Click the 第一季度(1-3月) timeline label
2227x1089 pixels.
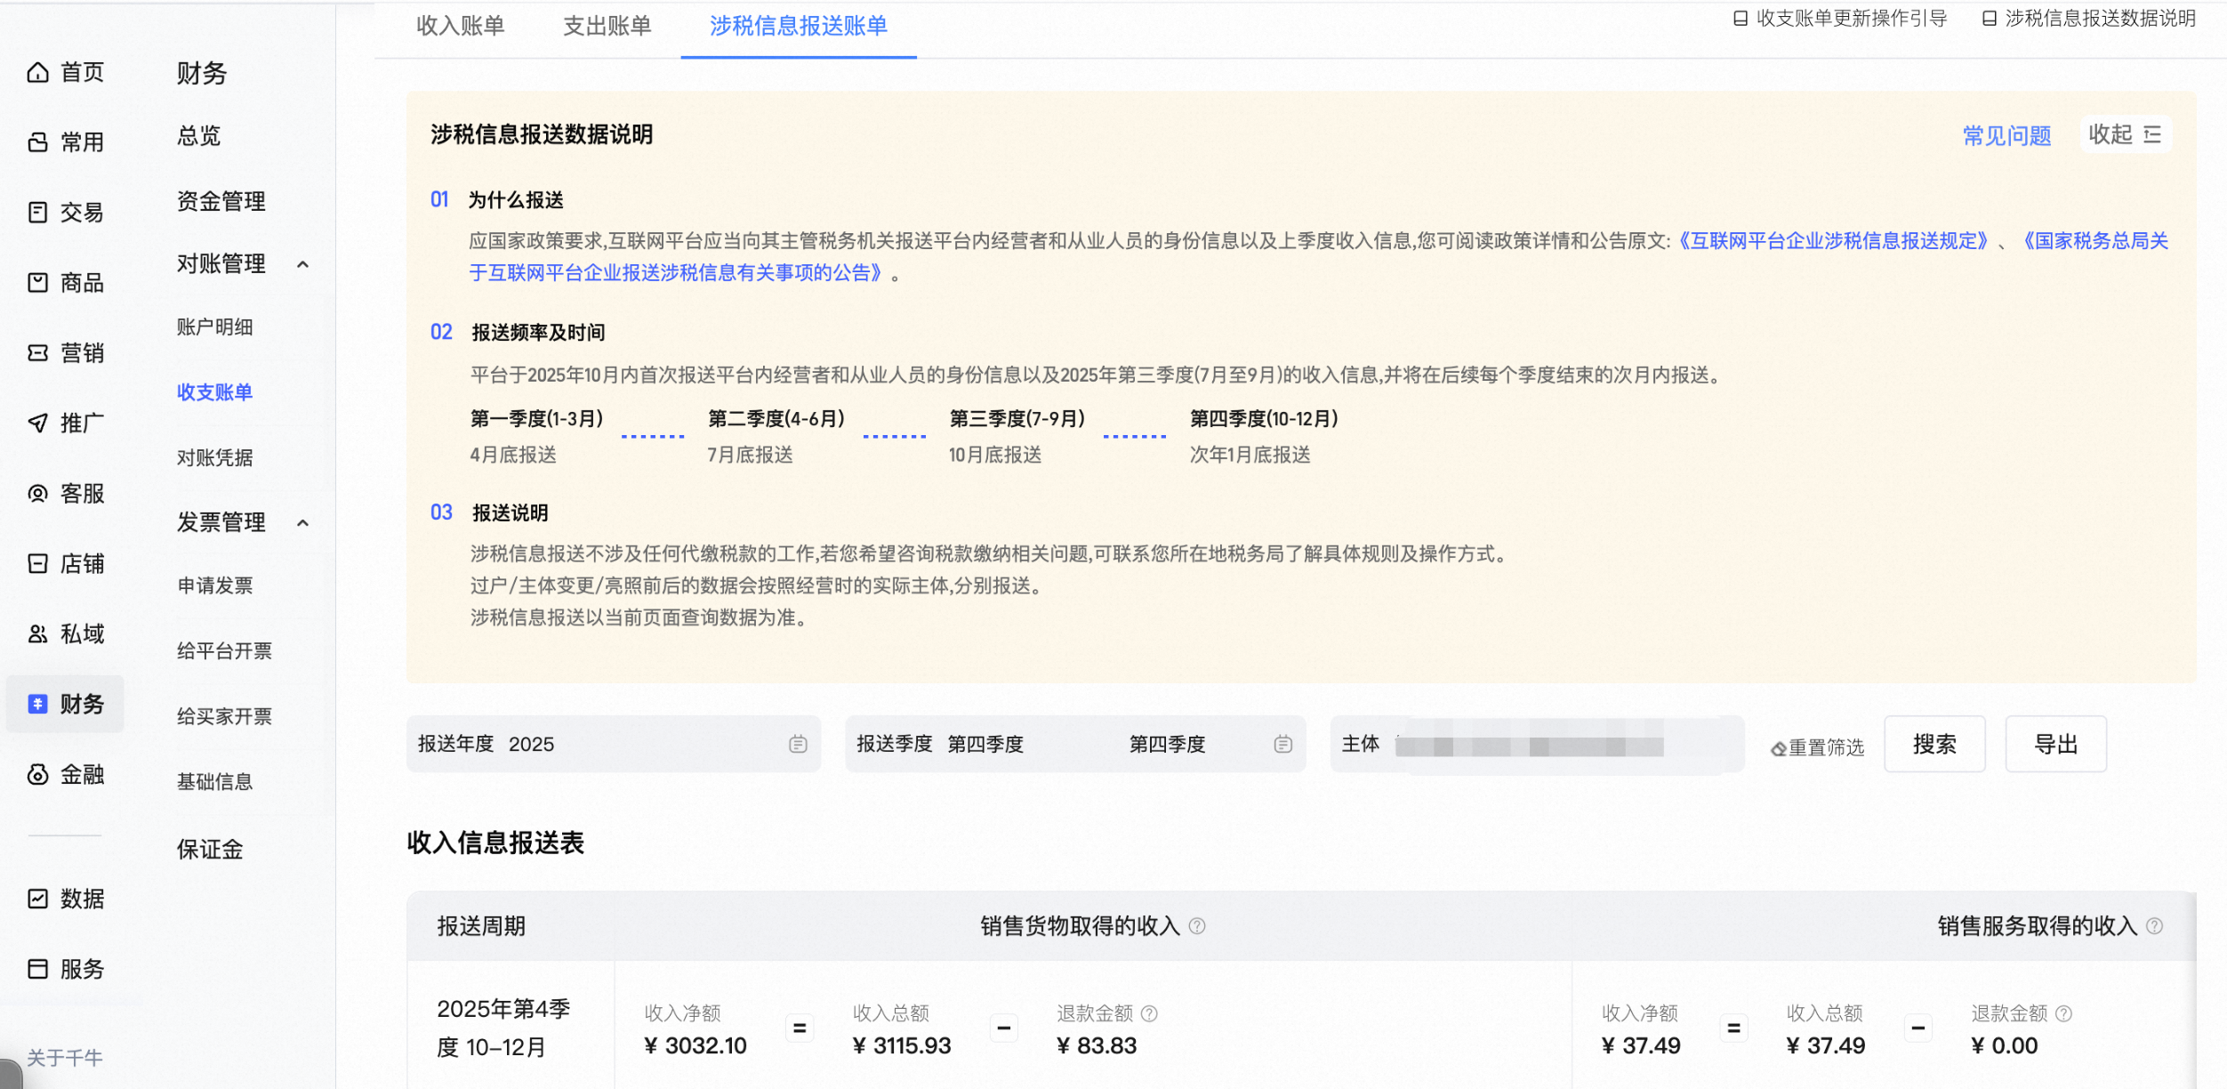(x=536, y=418)
